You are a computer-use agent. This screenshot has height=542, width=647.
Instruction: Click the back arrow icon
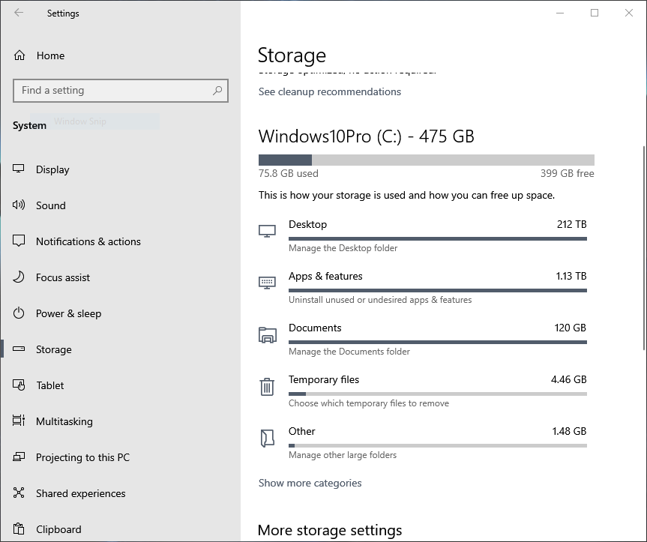(19, 13)
